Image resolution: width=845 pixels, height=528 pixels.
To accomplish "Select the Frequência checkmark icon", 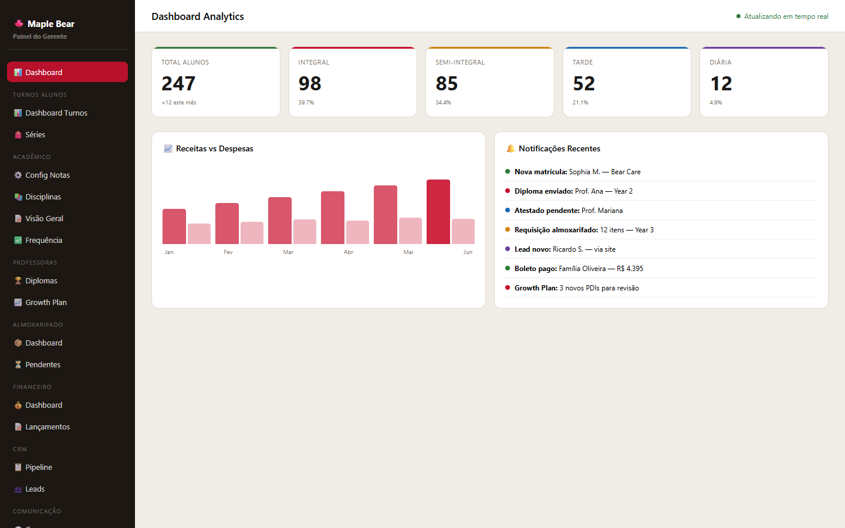I will 18,240.
